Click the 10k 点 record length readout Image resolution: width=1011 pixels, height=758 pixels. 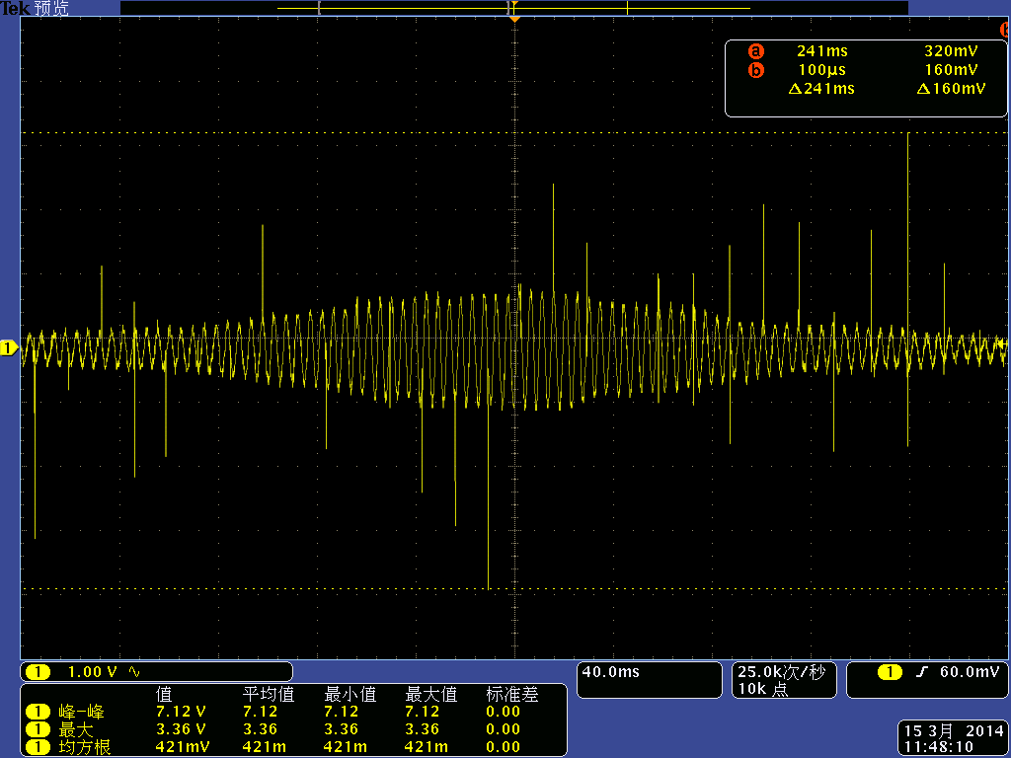coord(763,689)
